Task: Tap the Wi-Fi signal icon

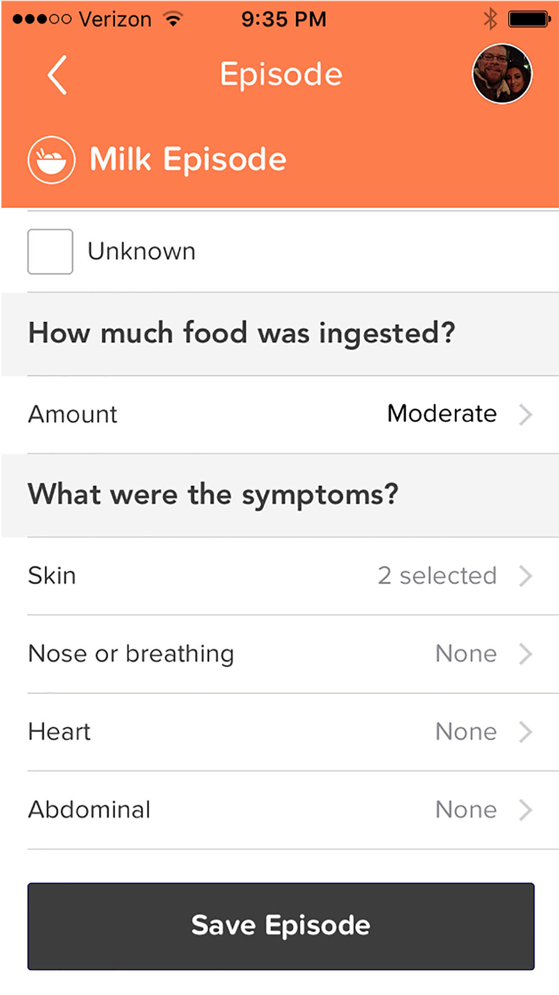Action: click(x=173, y=19)
